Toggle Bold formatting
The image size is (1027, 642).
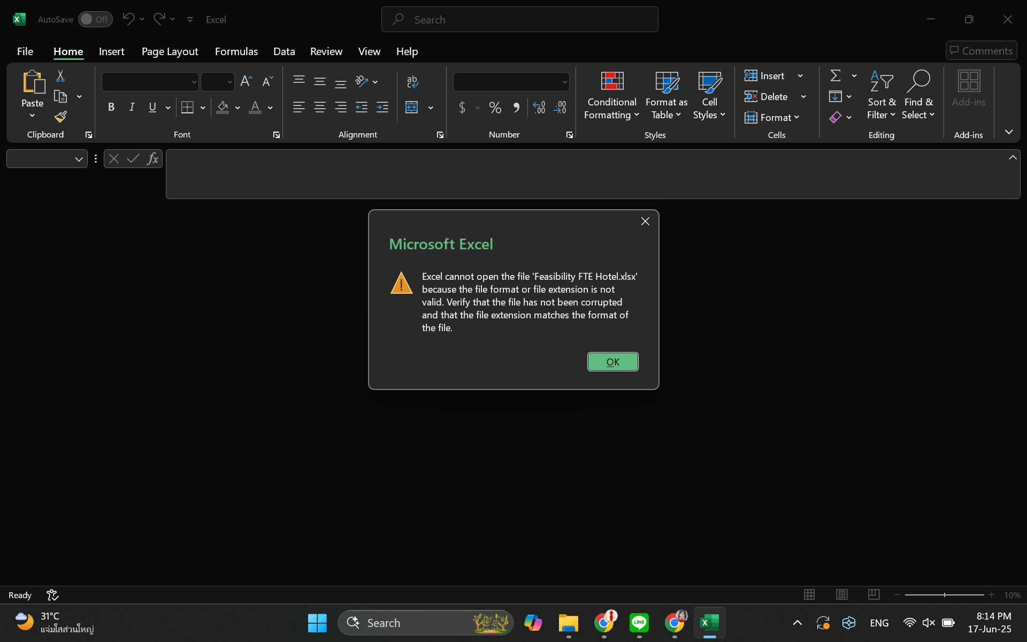click(111, 108)
